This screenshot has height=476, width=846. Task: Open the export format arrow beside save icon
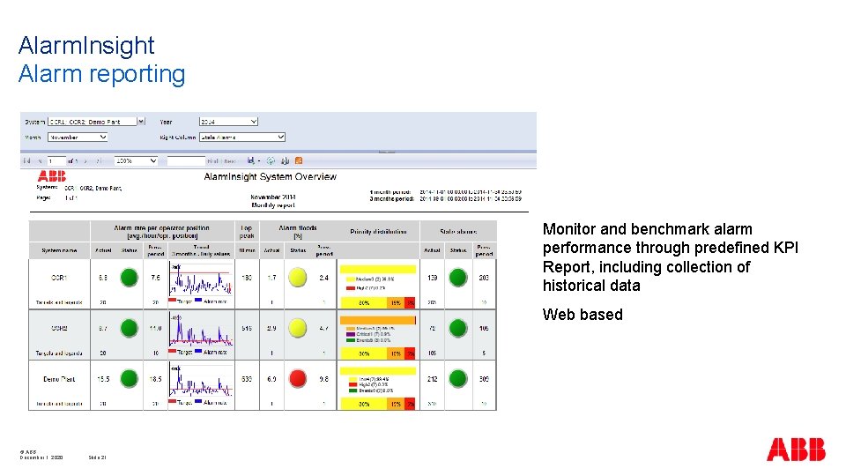(259, 160)
